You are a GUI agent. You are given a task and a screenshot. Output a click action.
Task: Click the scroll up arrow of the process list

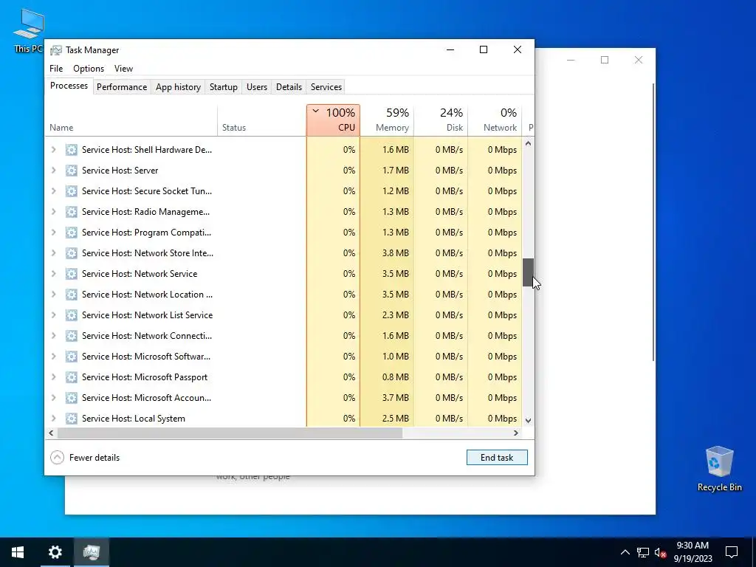tap(528, 143)
